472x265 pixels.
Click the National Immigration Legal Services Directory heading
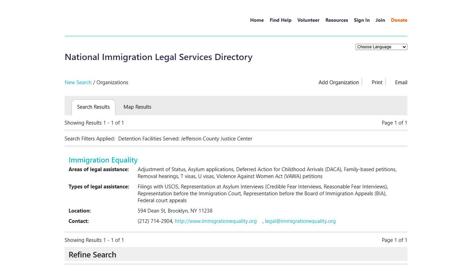pos(158,57)
